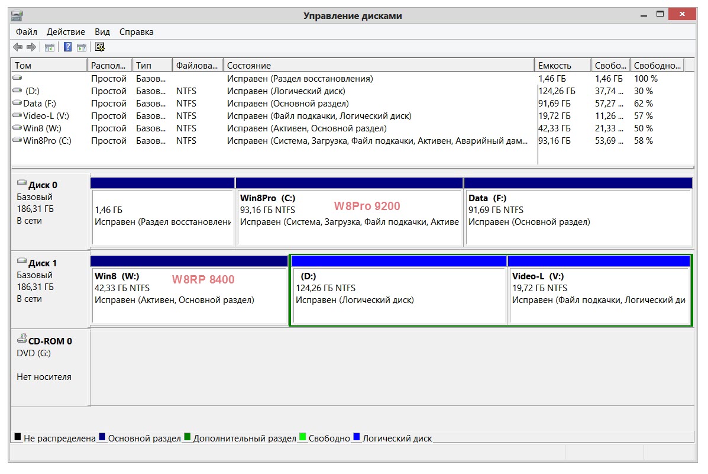Select the Video-L (V:) row in volume list

[x=46, y=116]
